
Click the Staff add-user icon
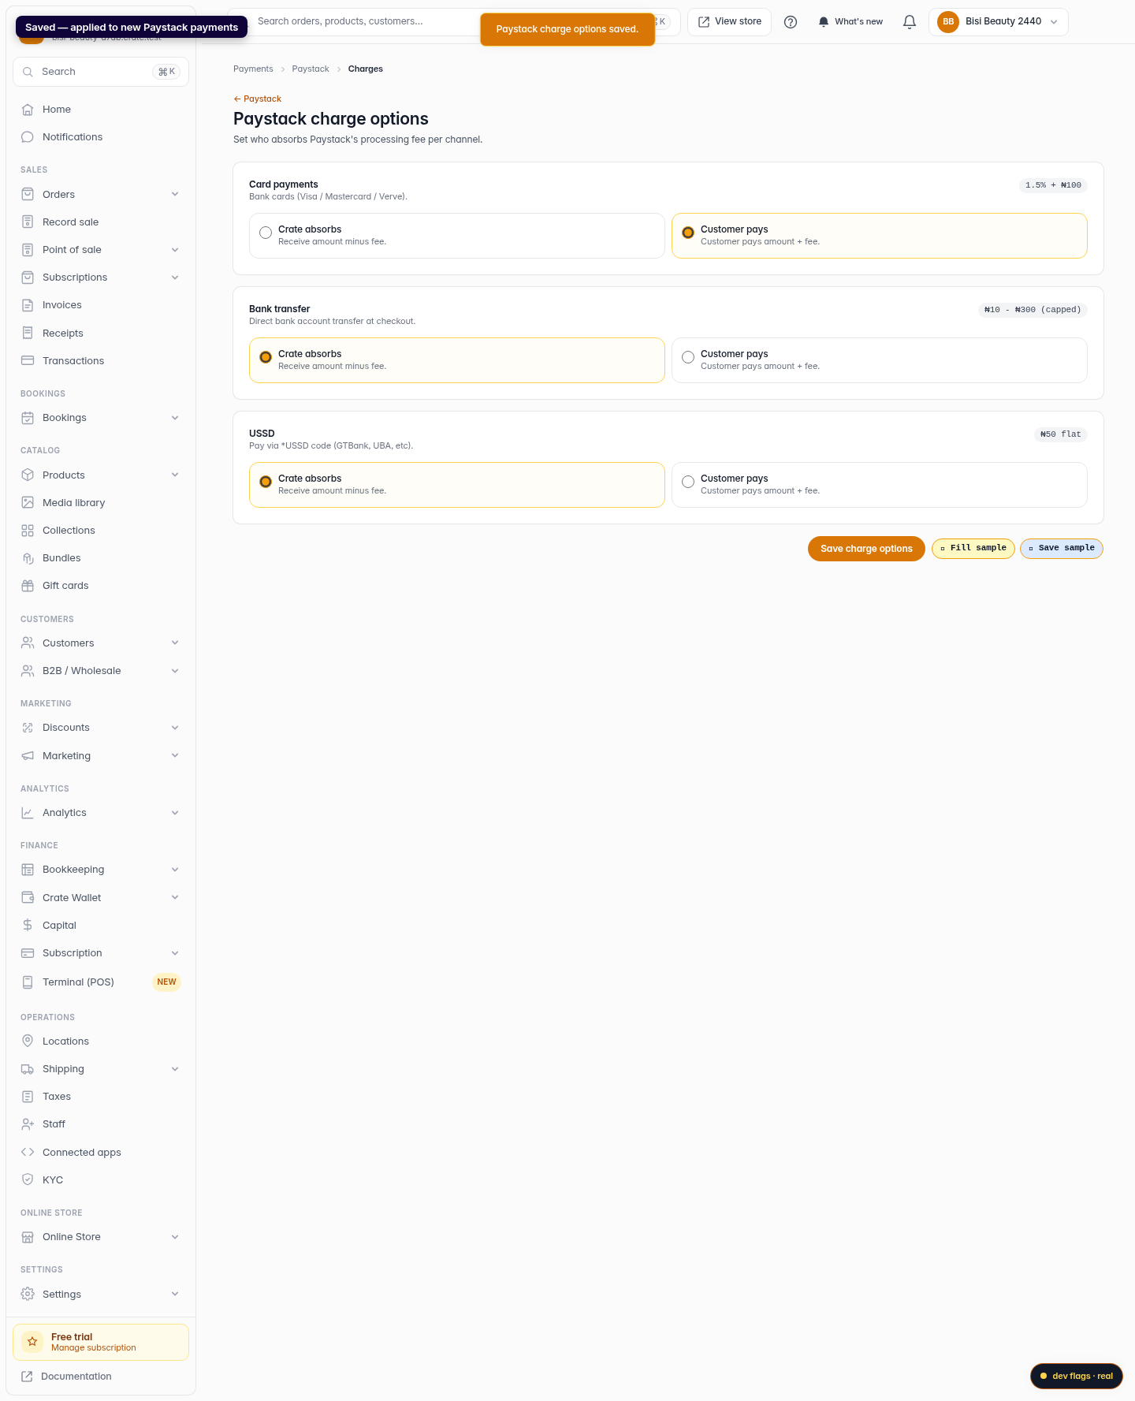(28, 1124)
